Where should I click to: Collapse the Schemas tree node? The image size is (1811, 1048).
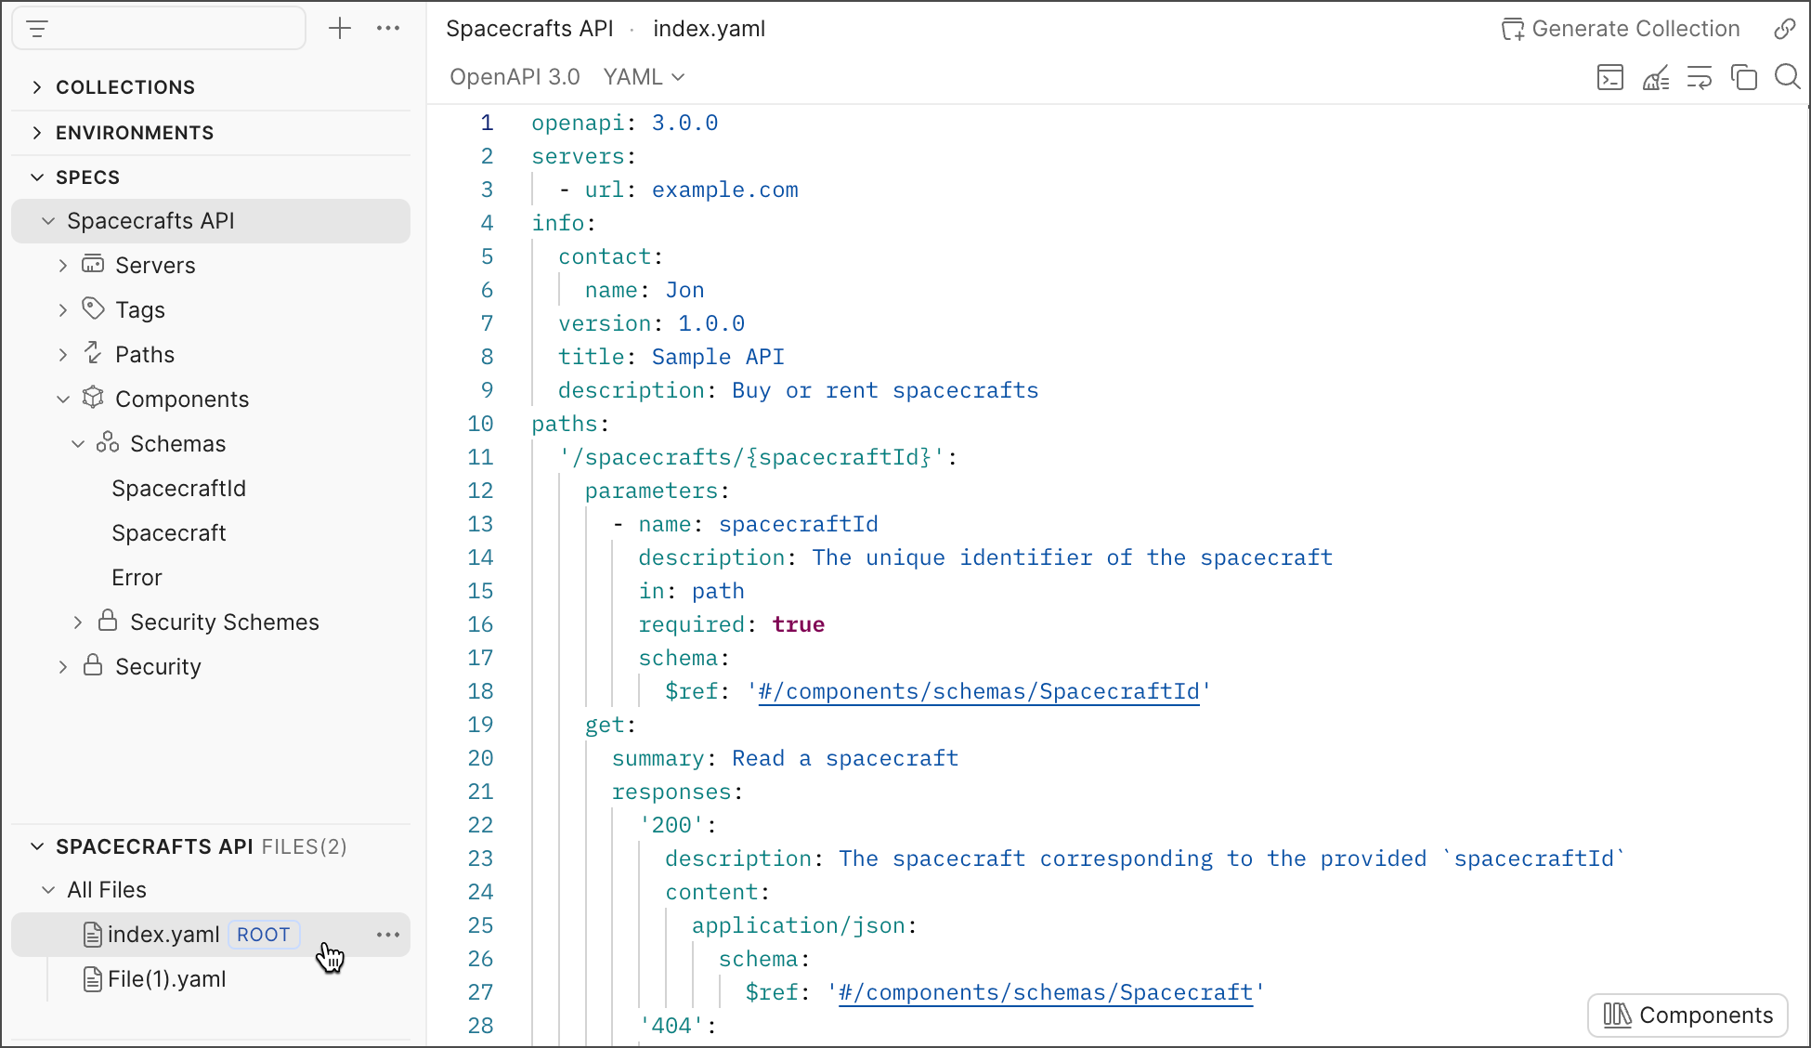pos(78,444)
